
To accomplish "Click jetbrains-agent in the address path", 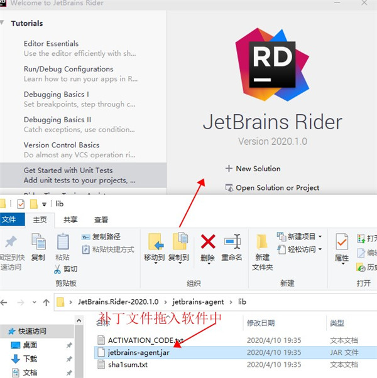I will tap(198, 302).
